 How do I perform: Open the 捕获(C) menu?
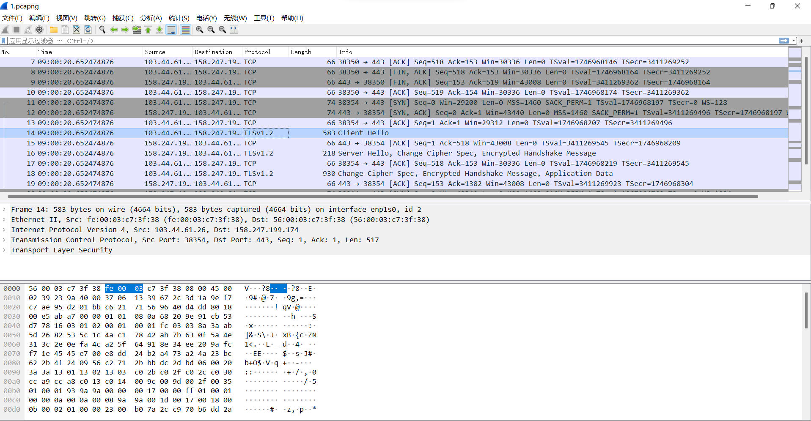point(123,18)
